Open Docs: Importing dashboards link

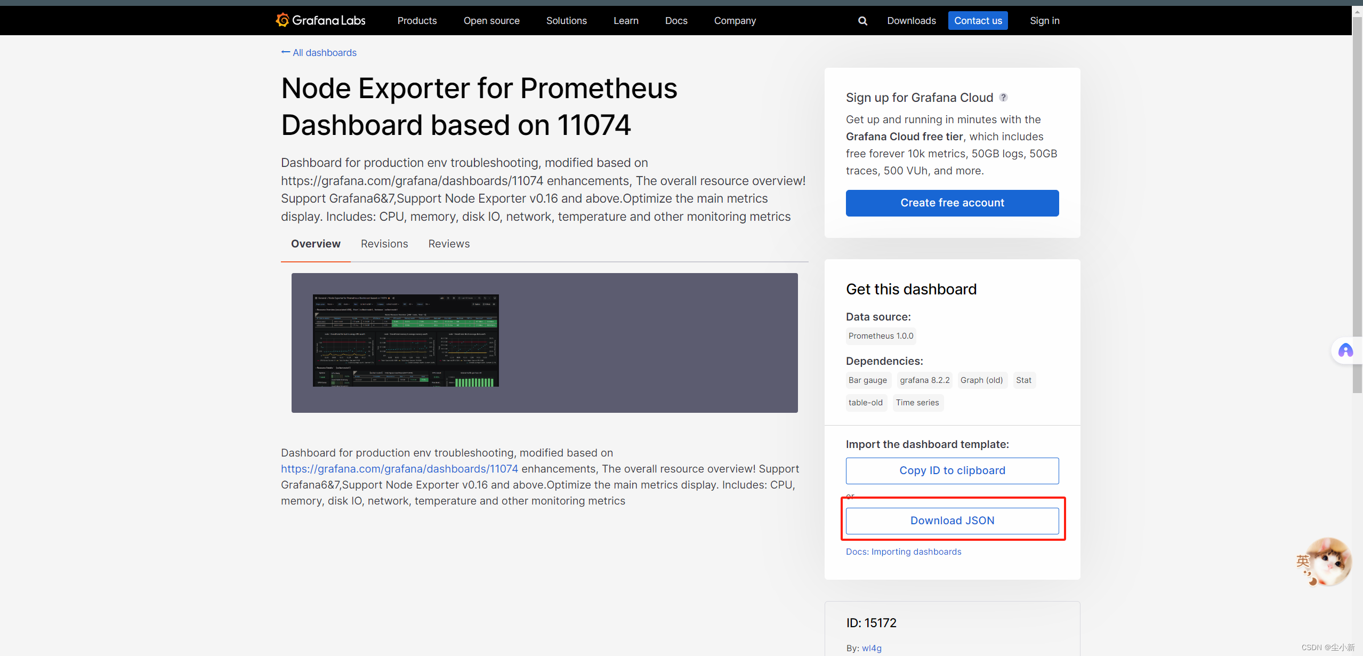pos(904,551)
